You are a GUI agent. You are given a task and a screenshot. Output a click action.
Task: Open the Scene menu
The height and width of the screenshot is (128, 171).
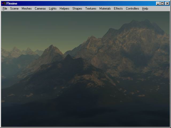14,9
